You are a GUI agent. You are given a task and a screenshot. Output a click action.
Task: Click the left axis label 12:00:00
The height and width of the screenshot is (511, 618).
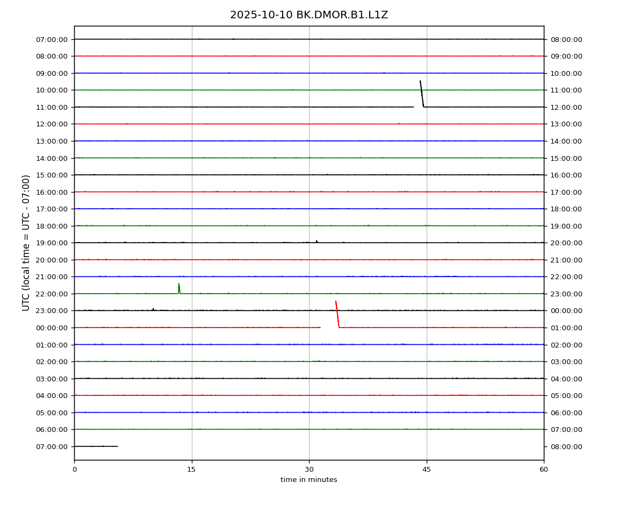tap(52, 124)
